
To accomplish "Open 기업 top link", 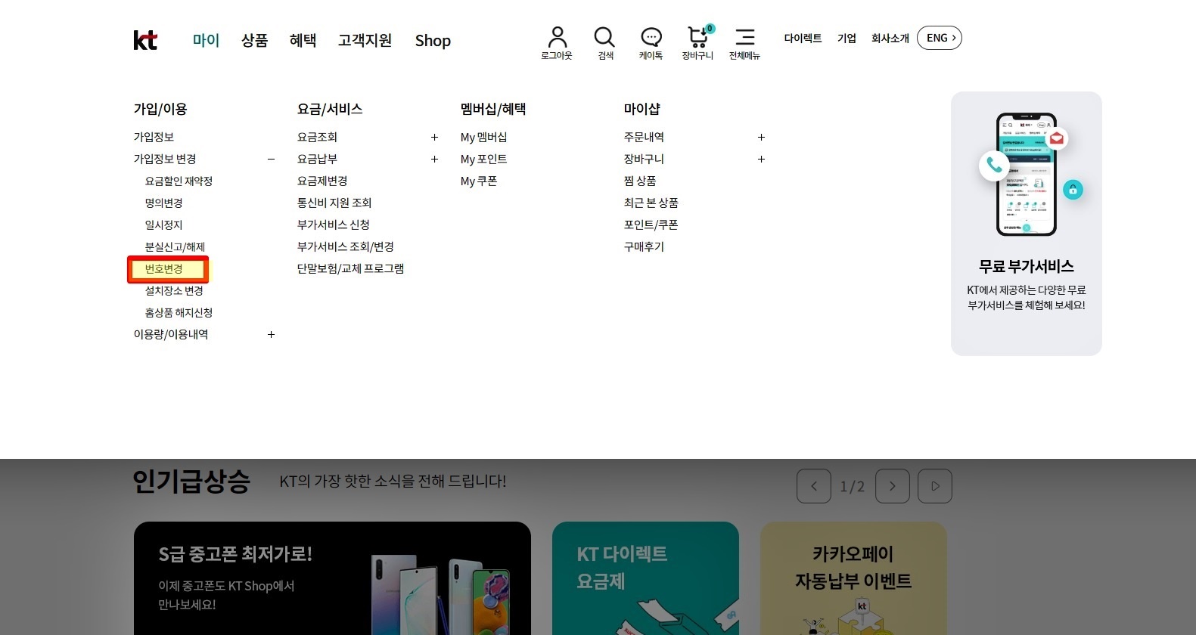I will [847, 38].
